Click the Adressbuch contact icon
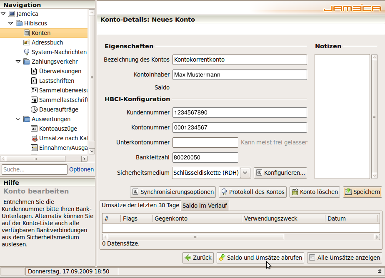The height and width of the screenshot is (278, 385). point(27,42)
